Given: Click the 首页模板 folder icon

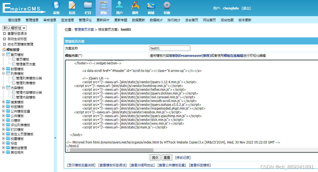Looking at the screenshot, I should coord(8,55).
